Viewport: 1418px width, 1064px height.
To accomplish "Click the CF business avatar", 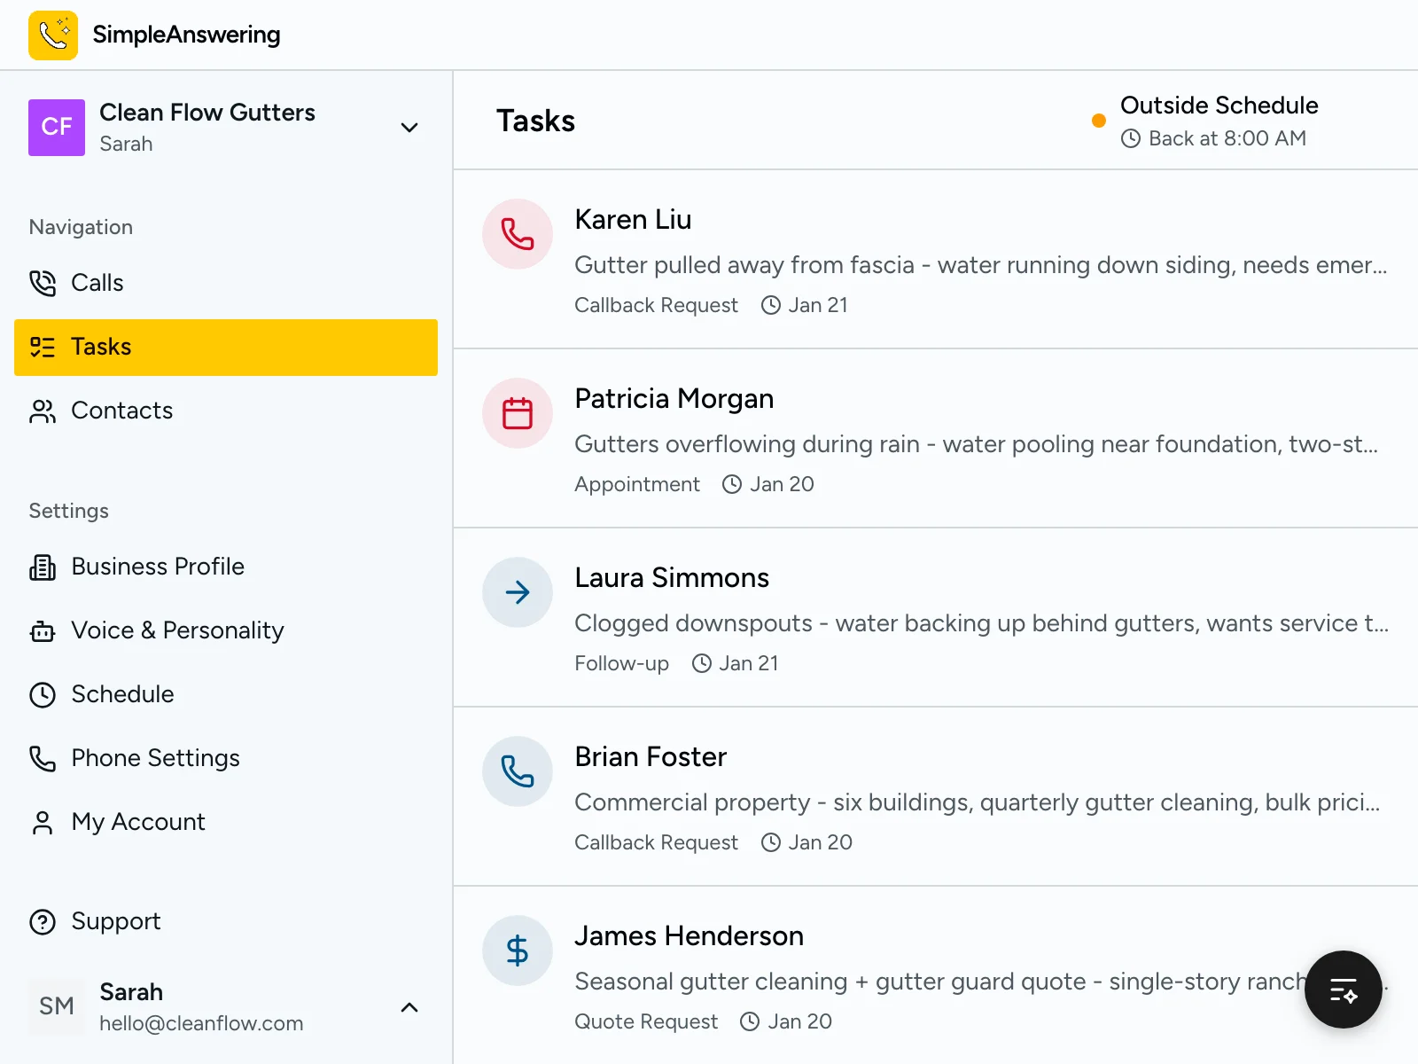I will coord(57,128).
